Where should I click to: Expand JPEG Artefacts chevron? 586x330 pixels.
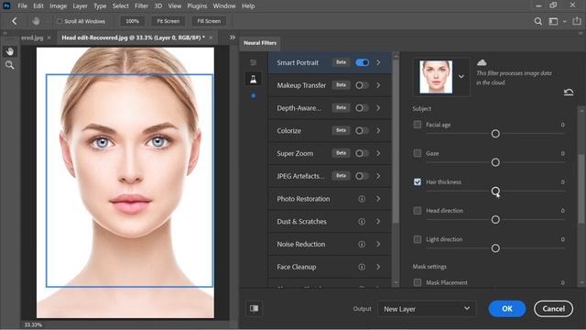pyautogui.click(x=378, y=176)
